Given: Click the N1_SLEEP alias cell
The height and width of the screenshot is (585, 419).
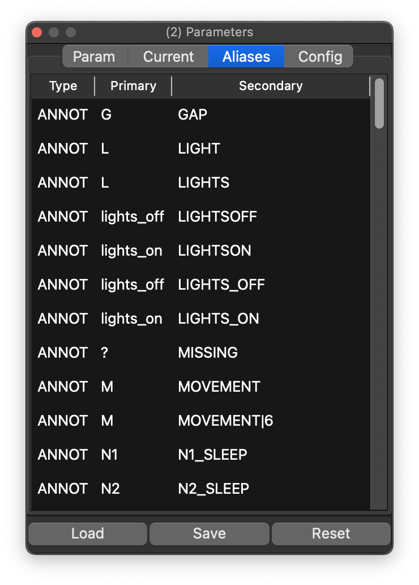Looking at the screenshot, I should pyautogui.click(x=212, y=455).
